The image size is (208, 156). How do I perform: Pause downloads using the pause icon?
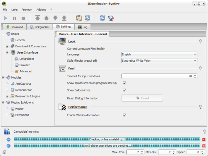pos(14,18)
